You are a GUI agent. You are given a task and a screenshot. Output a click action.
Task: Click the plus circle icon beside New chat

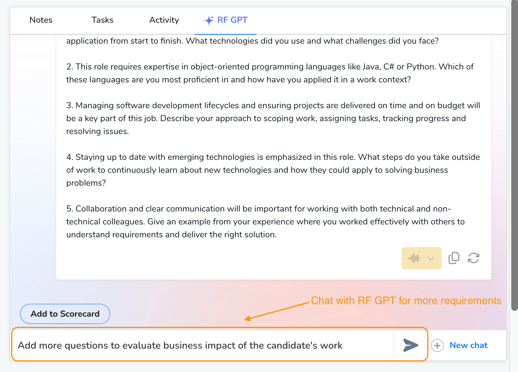point(437,346)
